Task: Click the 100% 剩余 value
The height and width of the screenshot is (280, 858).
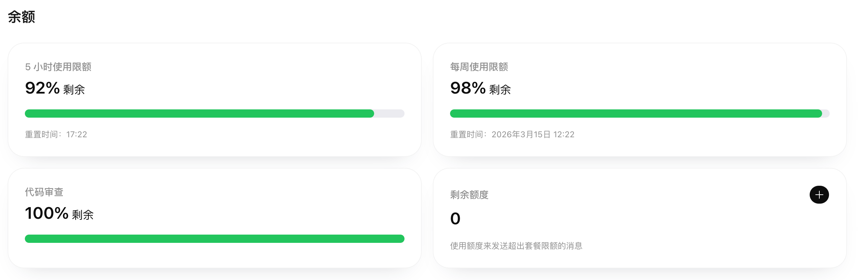Action: [x=59, y=214]
